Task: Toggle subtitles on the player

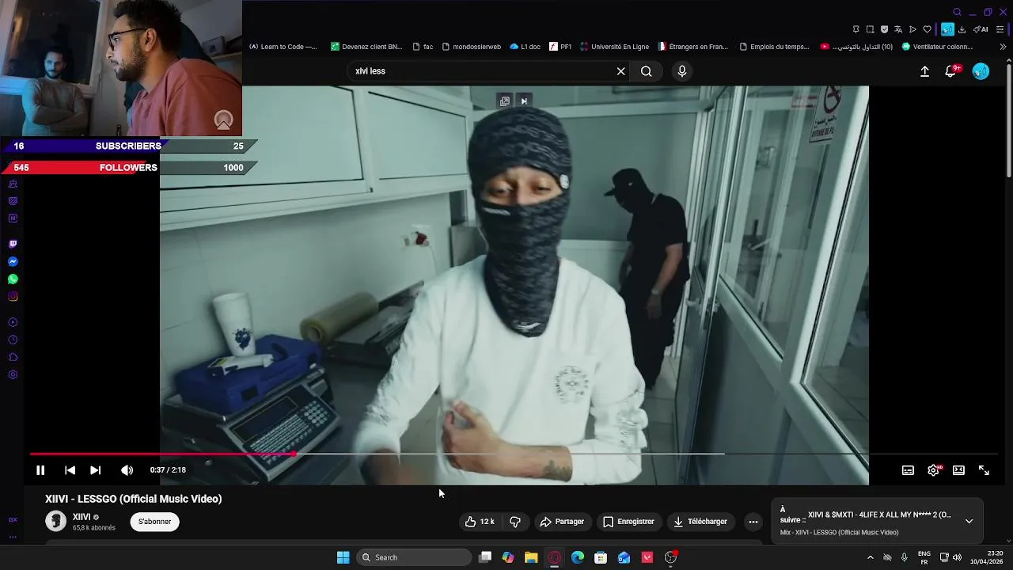Action: [x=908, y=470]
